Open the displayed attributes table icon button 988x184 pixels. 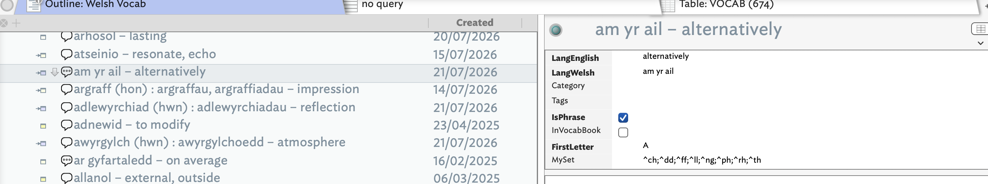980,29
